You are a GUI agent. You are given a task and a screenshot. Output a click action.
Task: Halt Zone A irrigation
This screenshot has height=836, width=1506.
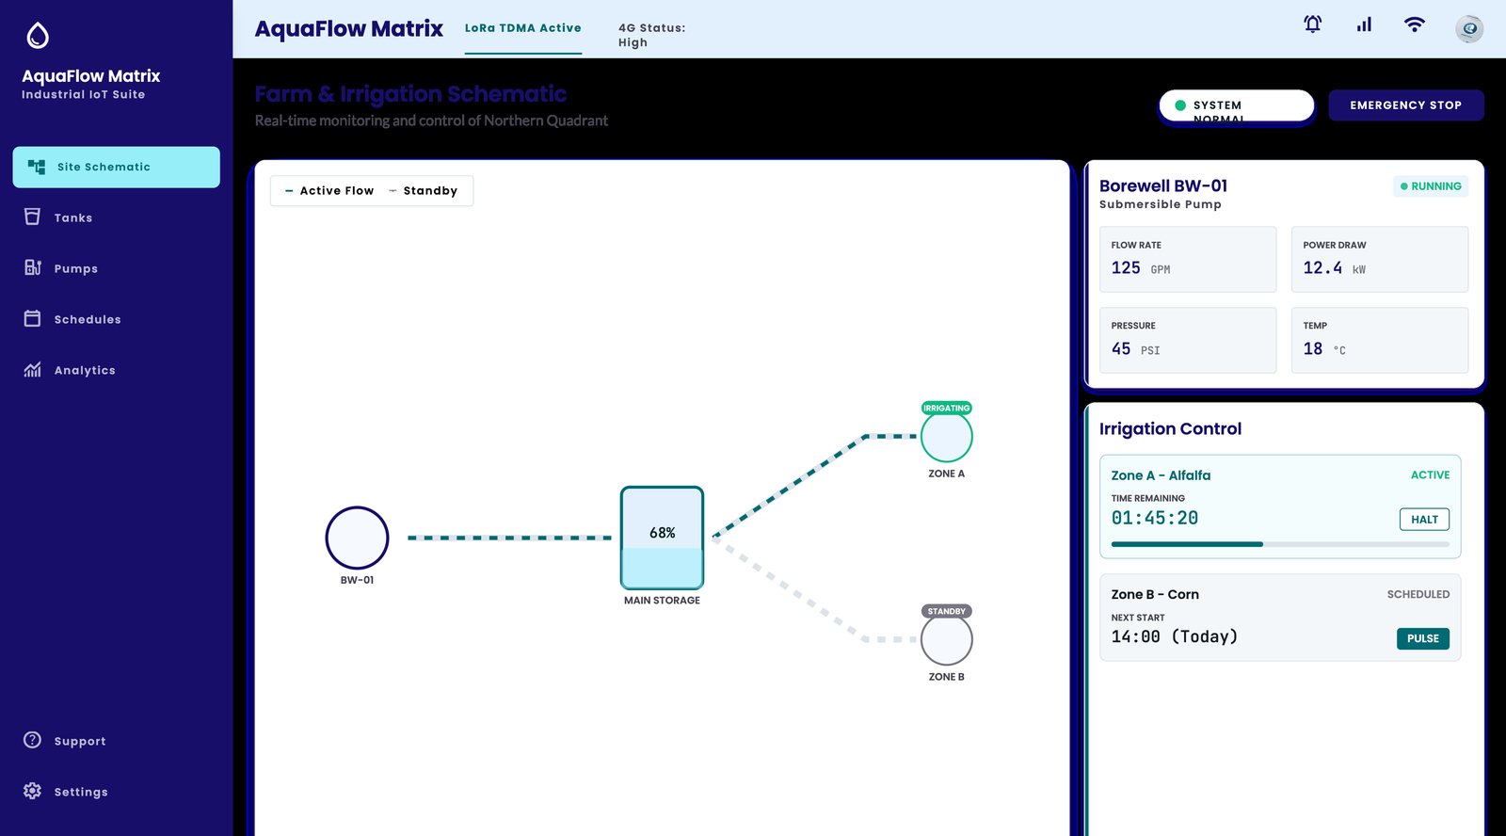coord(1424,520)
